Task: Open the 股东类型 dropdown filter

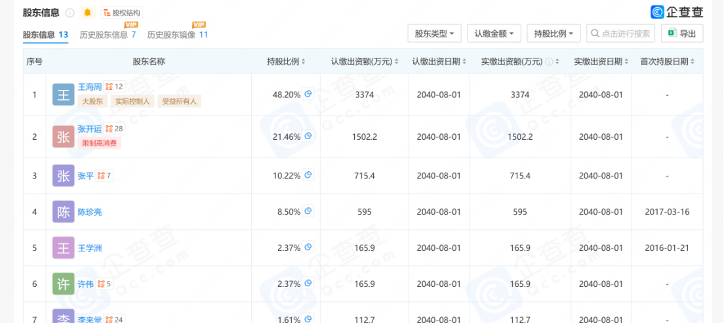Action: point(435,33)
